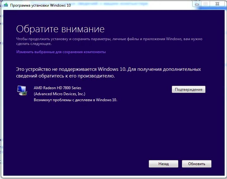Go back with the Назад button

164,164
